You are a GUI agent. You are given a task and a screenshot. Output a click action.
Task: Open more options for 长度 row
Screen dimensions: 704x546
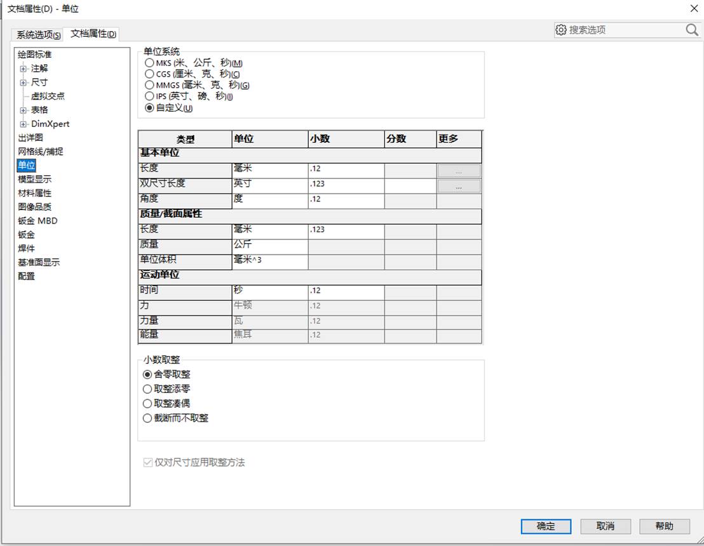point(459,171)
